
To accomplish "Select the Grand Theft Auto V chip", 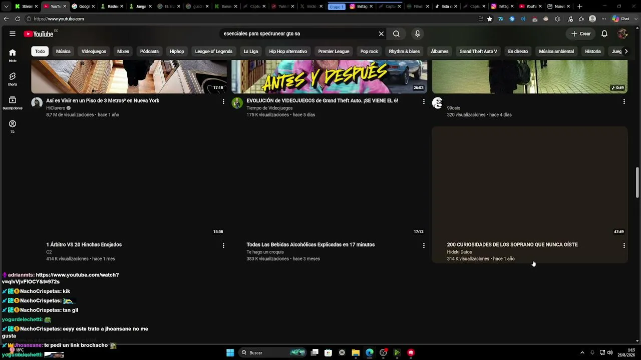I will 478,51.
